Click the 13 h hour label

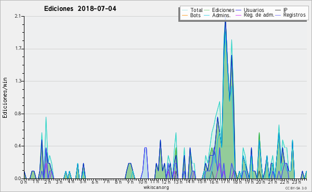(x=177, y=182)
